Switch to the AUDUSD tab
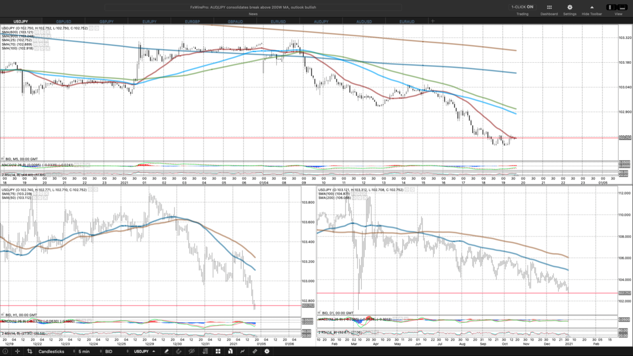Screen dimensions: 633x356 pos(363,21)
